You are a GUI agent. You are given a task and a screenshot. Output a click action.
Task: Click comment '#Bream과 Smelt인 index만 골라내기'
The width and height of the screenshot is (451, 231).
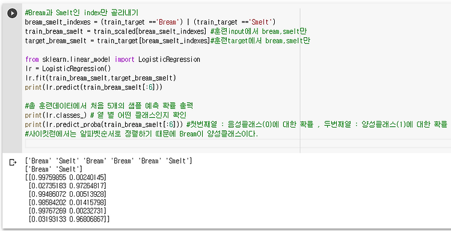(x=82, y=13)
